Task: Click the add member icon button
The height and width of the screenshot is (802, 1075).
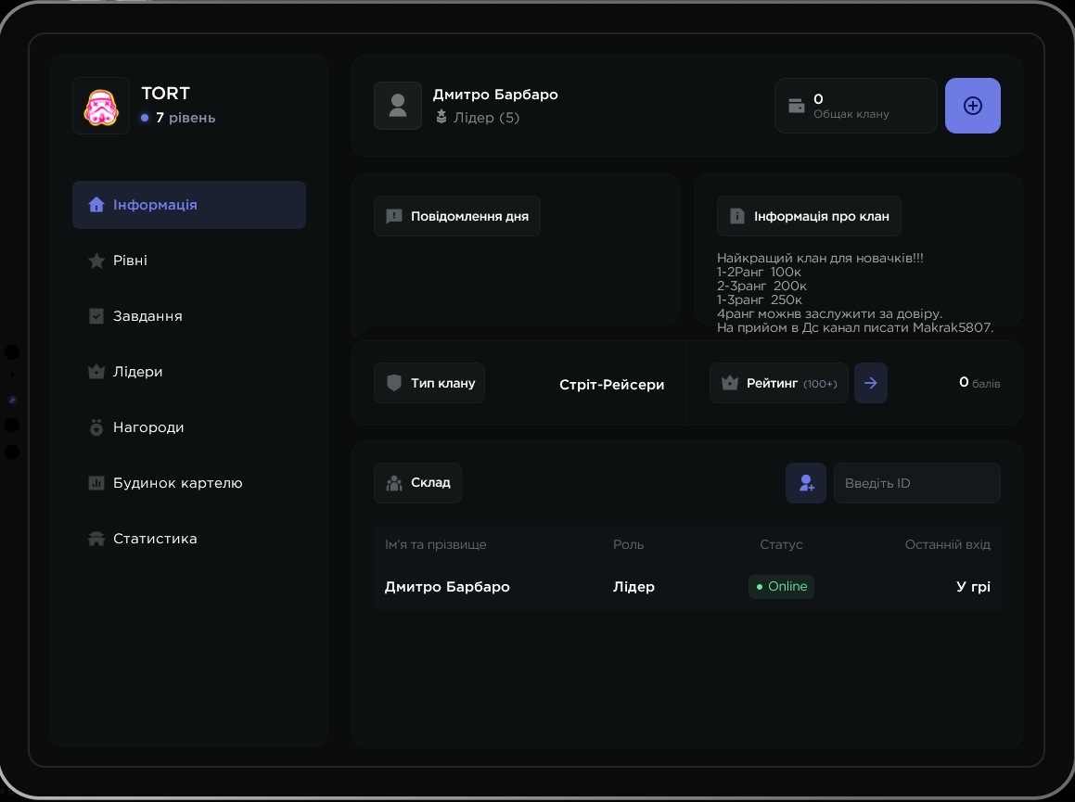Action: 806,482
